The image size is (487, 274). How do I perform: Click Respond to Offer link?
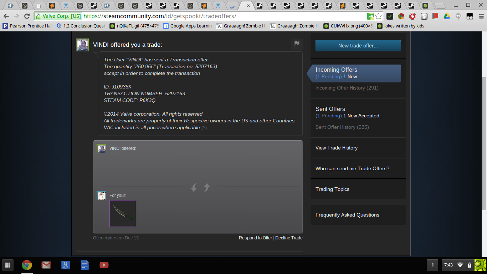[x=255, y=238]
